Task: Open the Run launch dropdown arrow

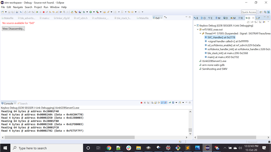Action: (x=94, y=12)
